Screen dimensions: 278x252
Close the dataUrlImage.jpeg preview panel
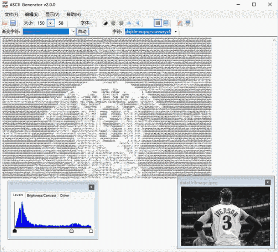tap(267, 182)
